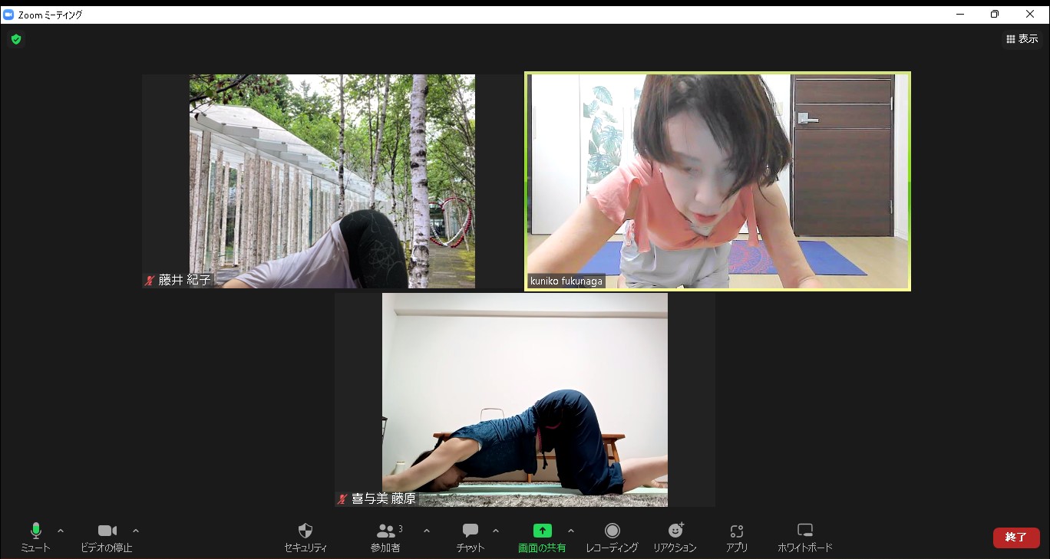Mute the microphone with ミュート button

(x=35, y=538)
